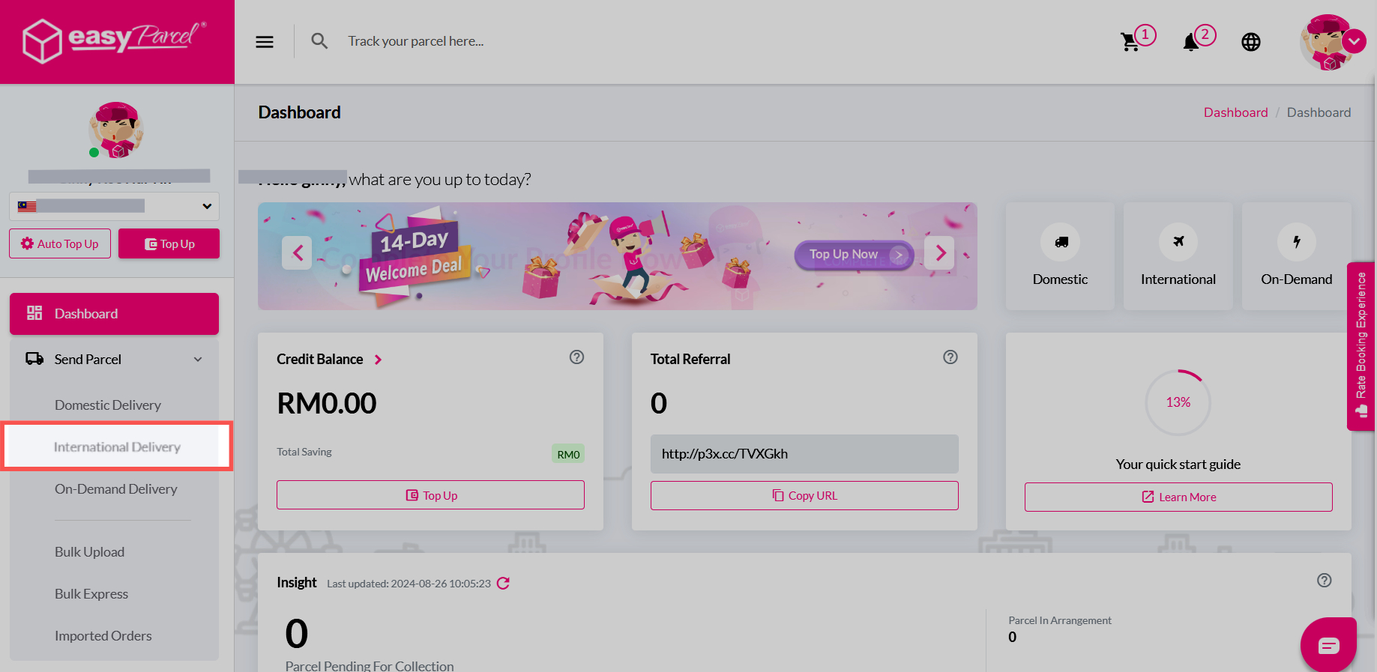Image resolution: width=1377 pixels, height=672 pixels.
Task: Click the International airplane icon
Action: point(1178,242)
